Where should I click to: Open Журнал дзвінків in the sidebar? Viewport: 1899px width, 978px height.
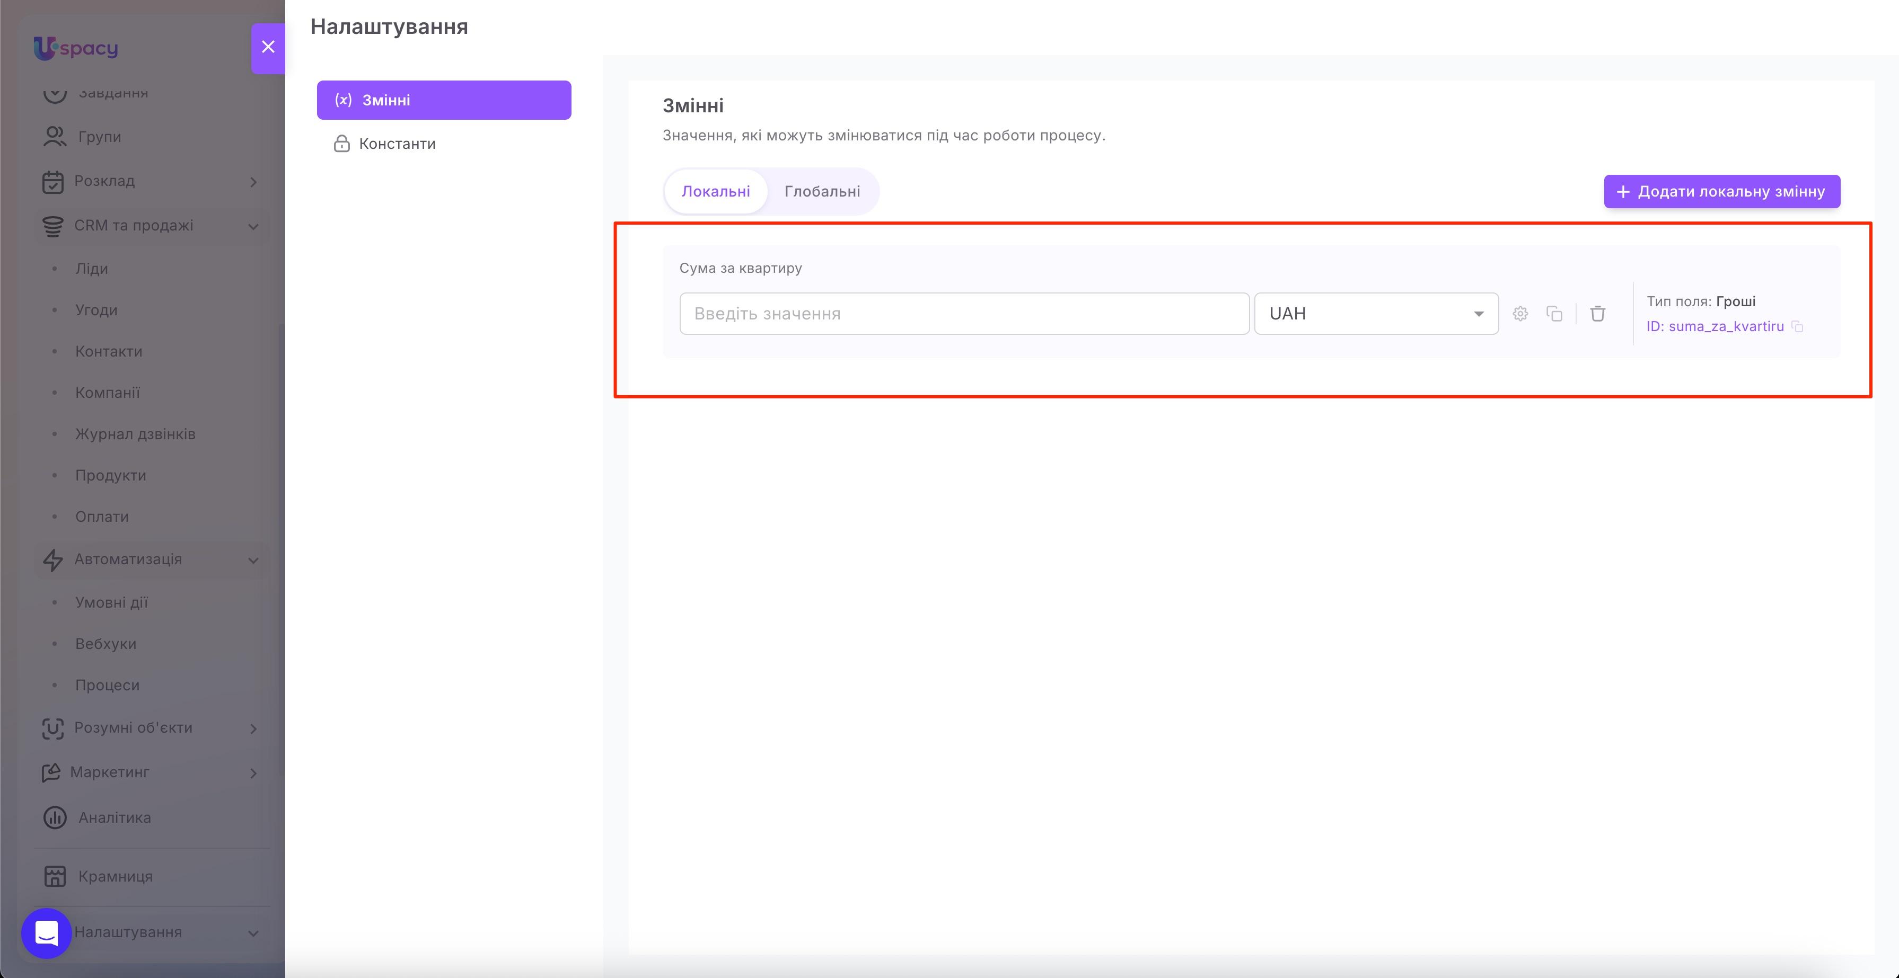135,434
